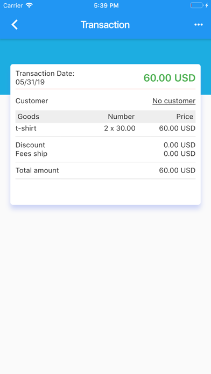This screenshot has height=374, width=211.
Task: Select the Fees ship row label
Action: click(31, 154)
